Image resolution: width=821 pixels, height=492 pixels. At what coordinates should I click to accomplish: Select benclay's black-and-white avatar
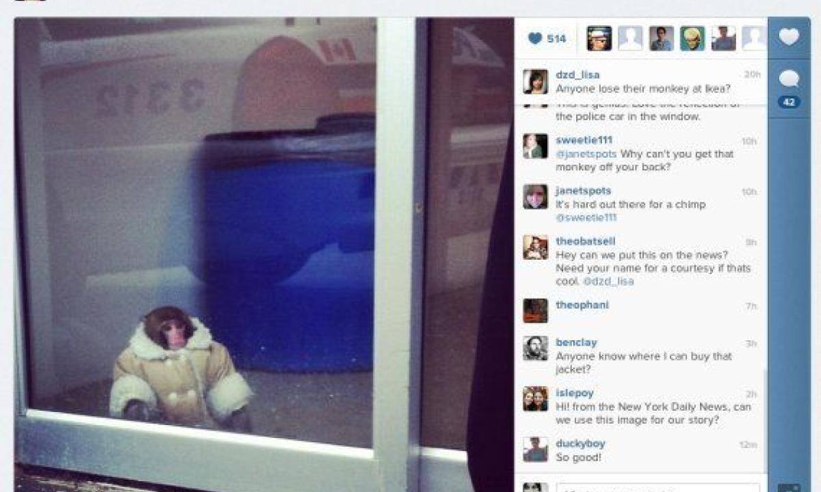pos(535,348)
